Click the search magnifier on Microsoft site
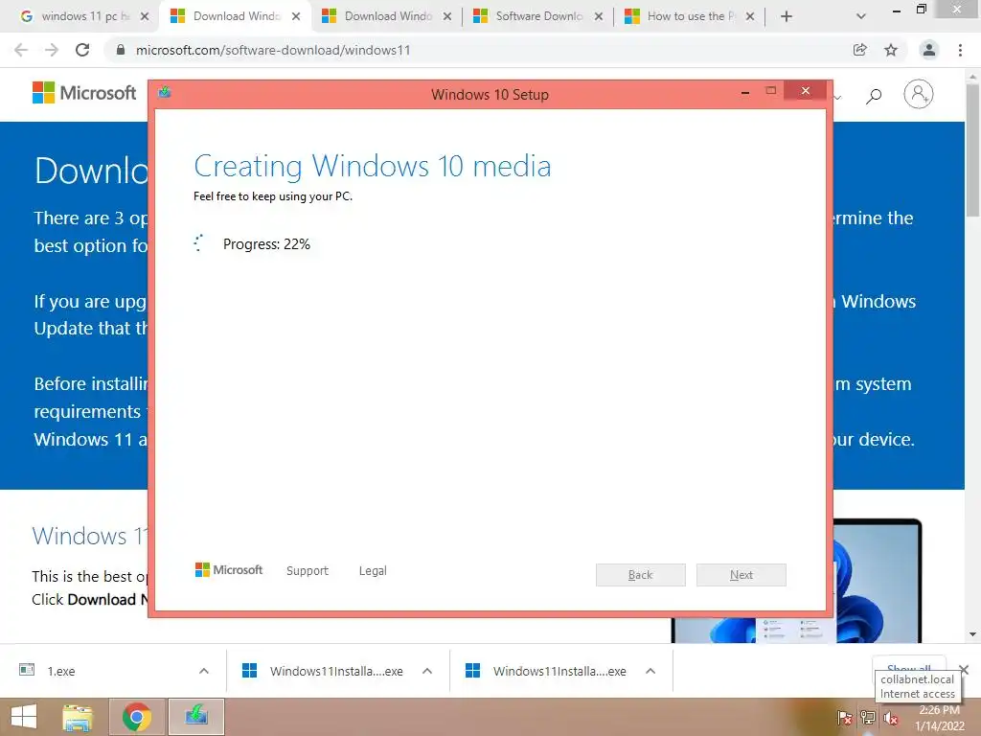Viewport: 981px width, 736px height. point(874,96)
